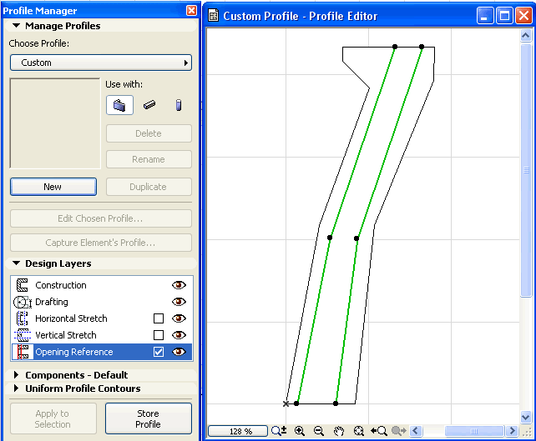Select the Wall use-with icon
The image size is (536, 441).
click(119, 105)
